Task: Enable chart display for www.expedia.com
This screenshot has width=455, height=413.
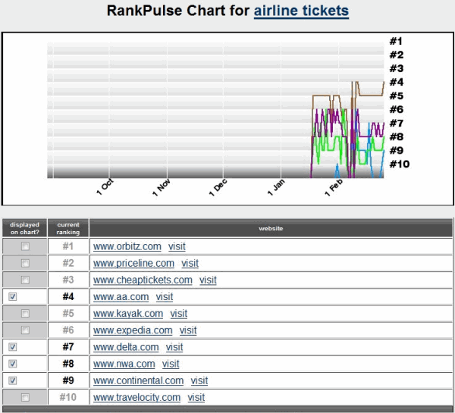Action: click(25, 330)
